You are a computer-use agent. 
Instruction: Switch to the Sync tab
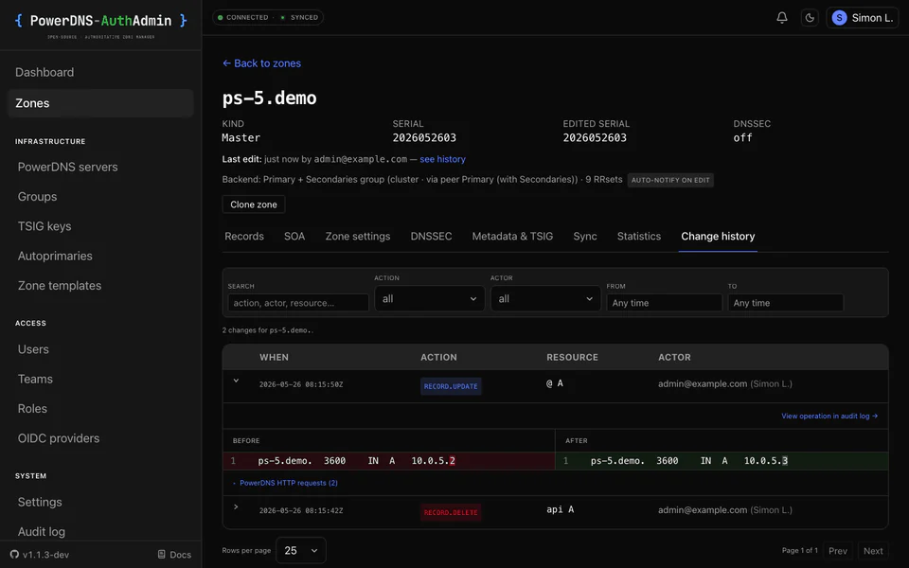tap(585, 237)
